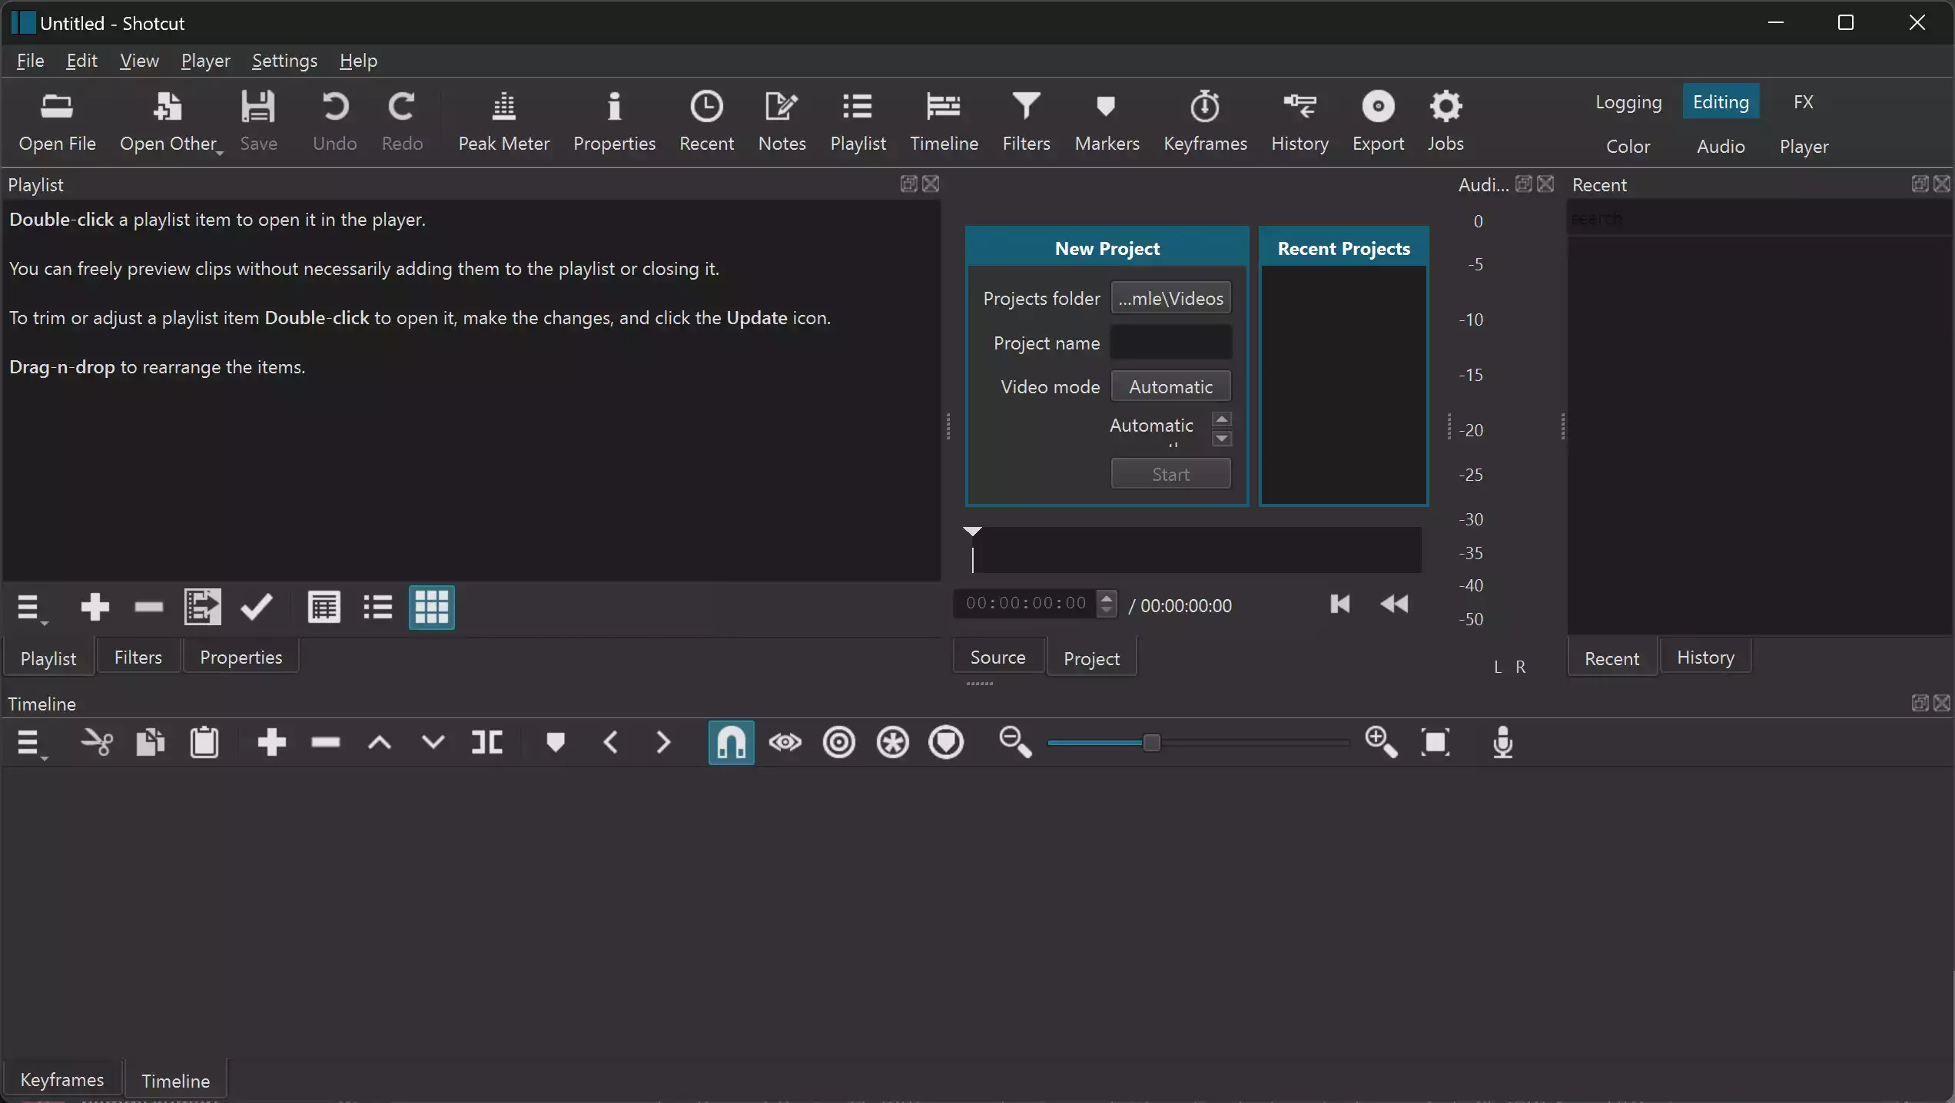Adjust the timeline zoom slider
This screenshot has width=1955, height=1103.
click(x=1150, y=743)
